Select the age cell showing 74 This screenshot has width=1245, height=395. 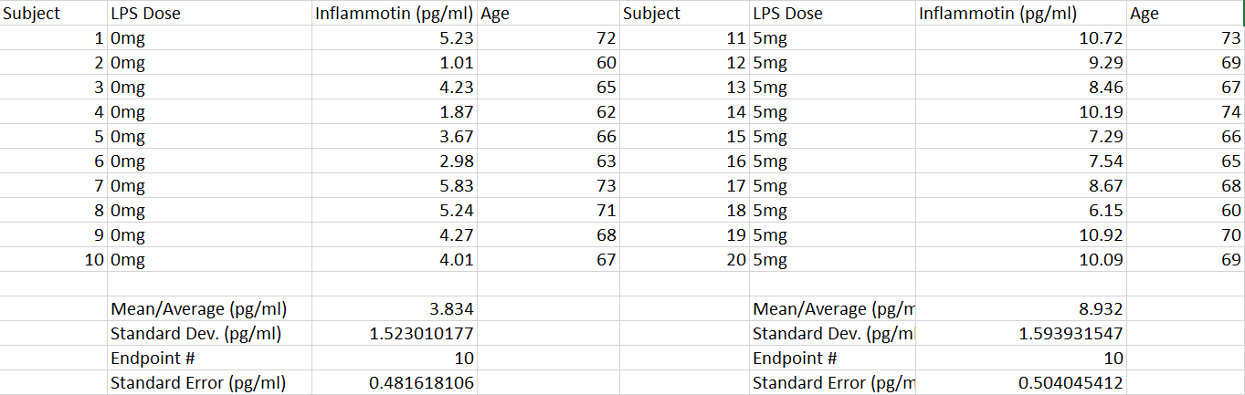click(1185, 112)
